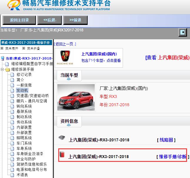Image resolution: width=190 pixels, height=178 pixels.
Task: Open the 外部装置 section
Action: click(24, 133)
